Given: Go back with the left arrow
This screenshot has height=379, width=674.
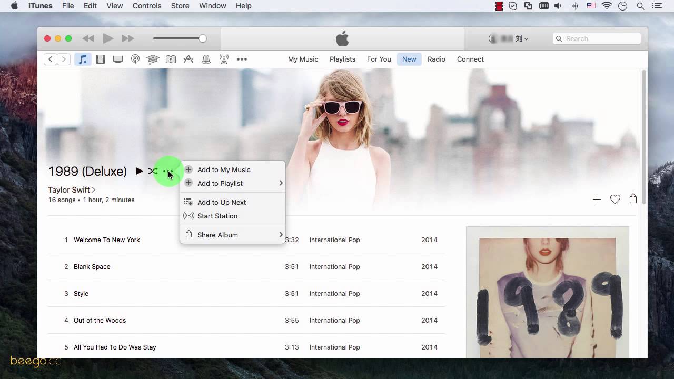Looking at the screenshot, I should [51, 59].
